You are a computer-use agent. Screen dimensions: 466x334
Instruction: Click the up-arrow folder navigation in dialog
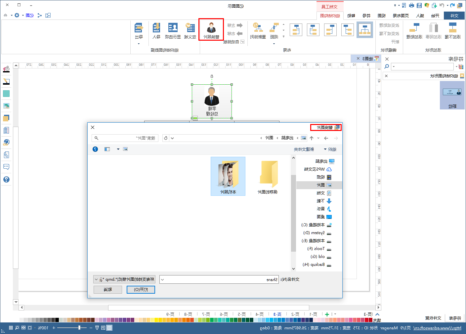pyautogui.click(x=312, y=138)
